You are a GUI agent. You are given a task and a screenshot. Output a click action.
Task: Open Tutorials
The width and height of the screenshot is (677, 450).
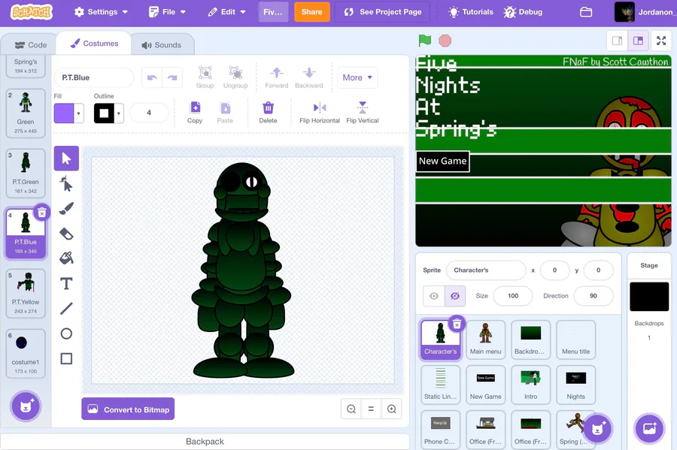coord(471,12)
